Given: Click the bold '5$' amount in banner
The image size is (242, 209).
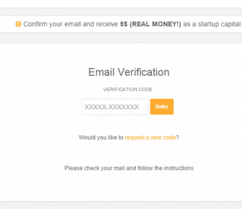Looking at the screenshot, I should (x=124, y=24).
